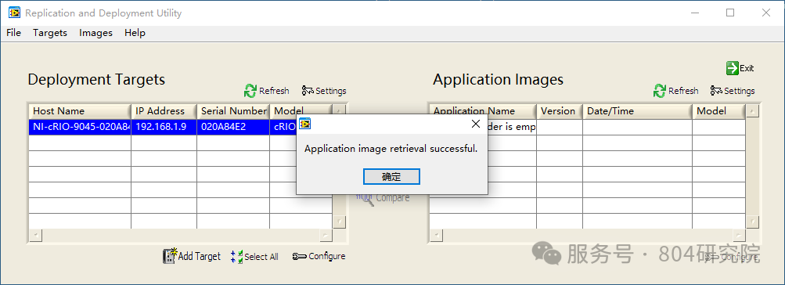This screenshot has width=785, height=285.
Task: Select serial number 020A84E2 cell
Action: pos(232,127)
